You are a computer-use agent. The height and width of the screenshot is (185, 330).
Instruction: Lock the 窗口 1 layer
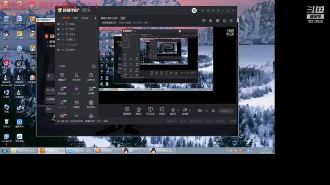(x=63, y=39)
